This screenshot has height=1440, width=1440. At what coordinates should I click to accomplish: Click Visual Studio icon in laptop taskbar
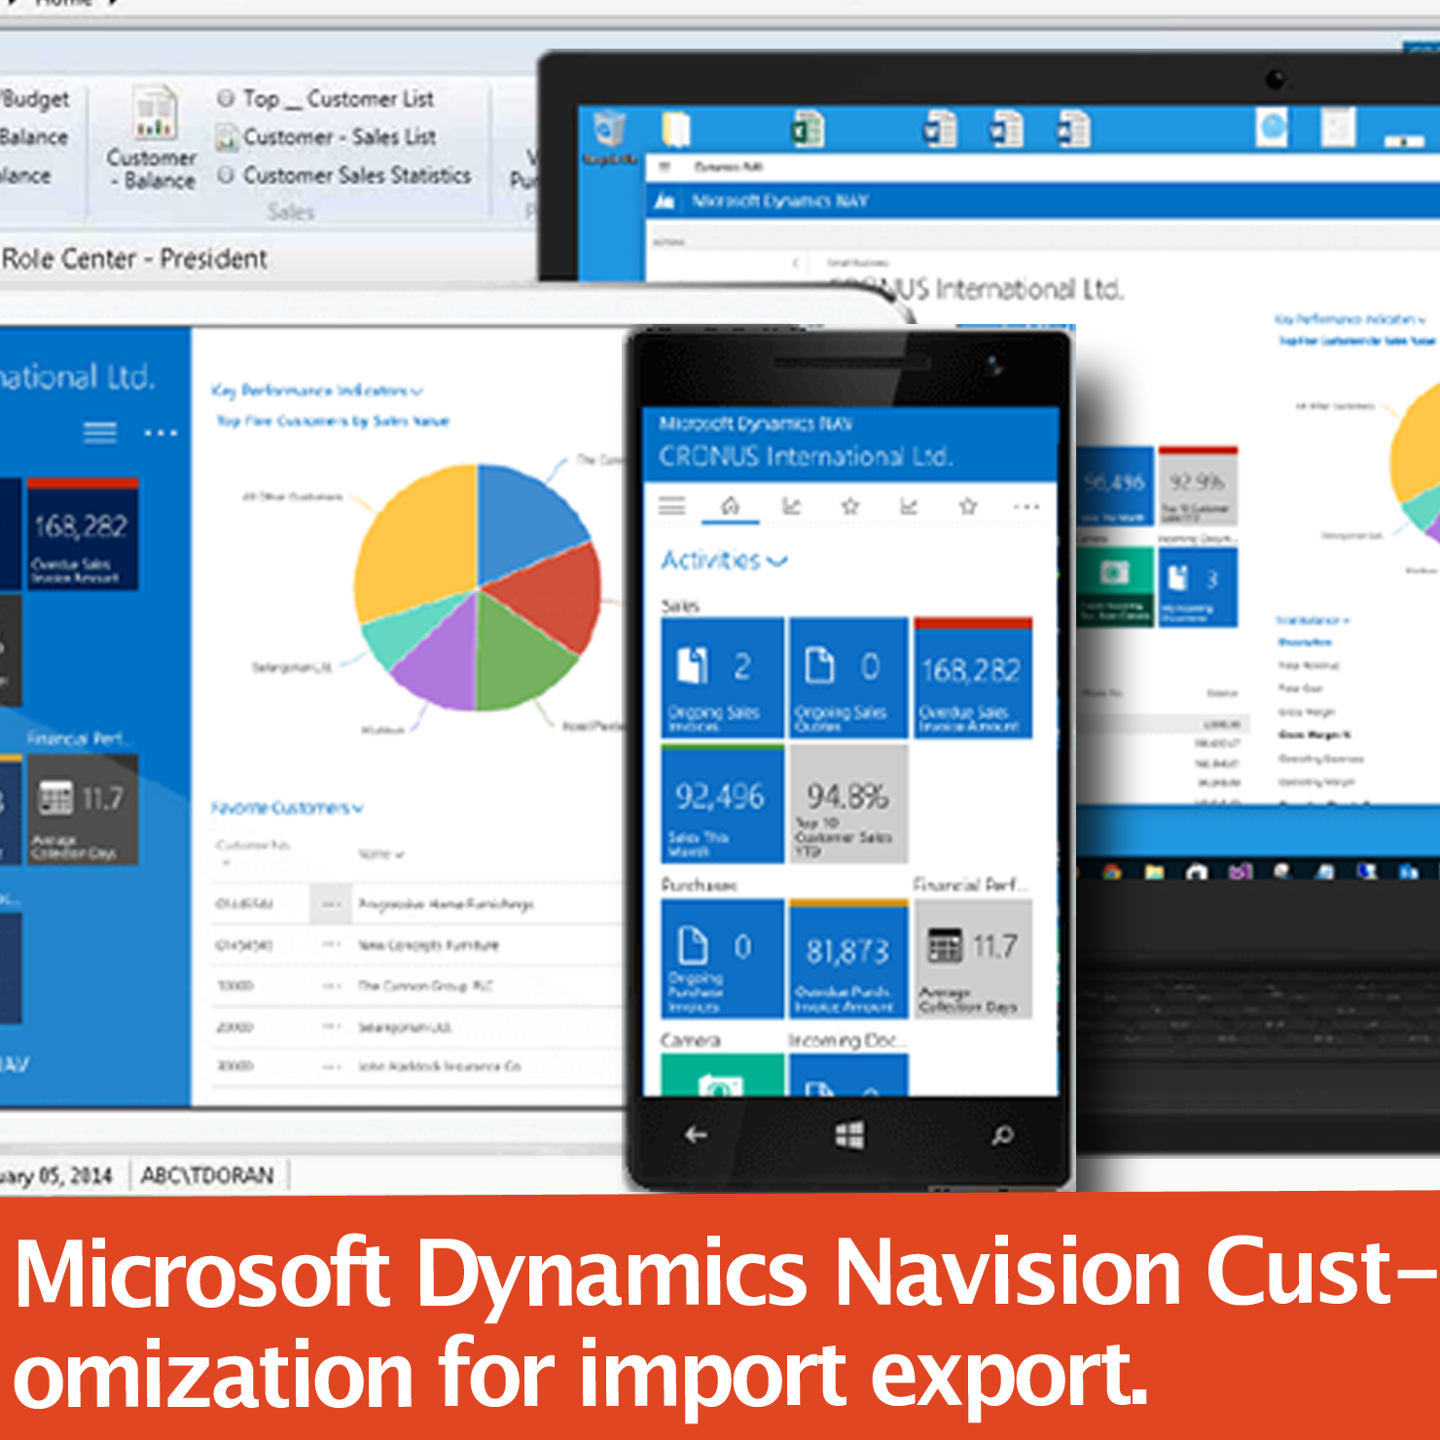1240,872
